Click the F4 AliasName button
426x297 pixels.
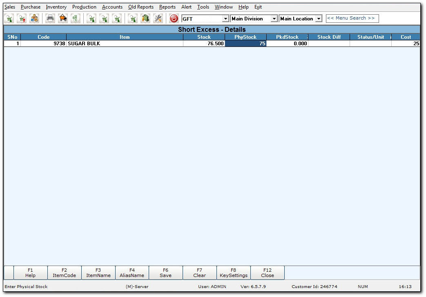pyautogui.click(x=132, y=273)
